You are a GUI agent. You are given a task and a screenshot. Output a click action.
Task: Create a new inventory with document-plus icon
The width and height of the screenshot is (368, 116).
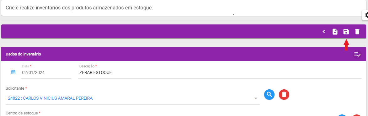[x=335, y=32]
